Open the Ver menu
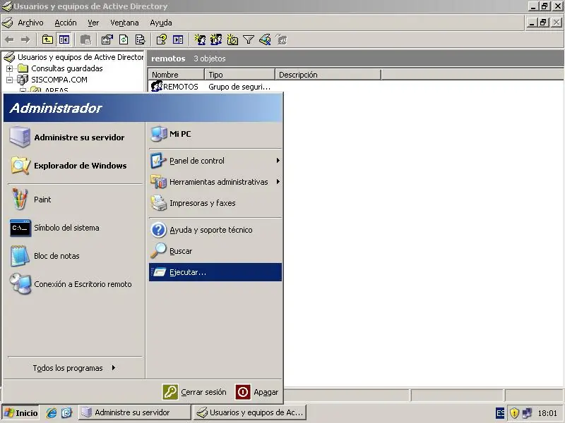The image size is (565, 423). coord(93,23)
